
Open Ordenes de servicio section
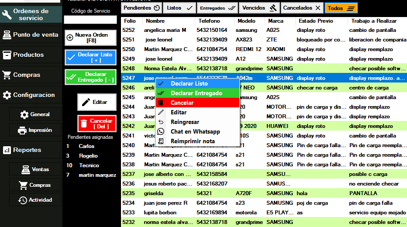pos(31,14)
